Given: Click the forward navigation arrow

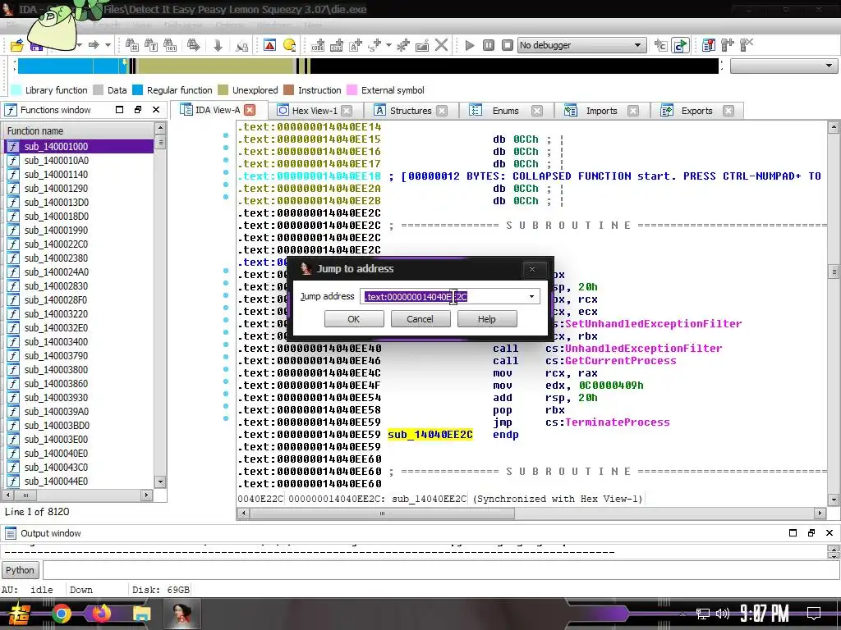Looking at the screenshot, I should pyautogui.click(x=94, y=45).
